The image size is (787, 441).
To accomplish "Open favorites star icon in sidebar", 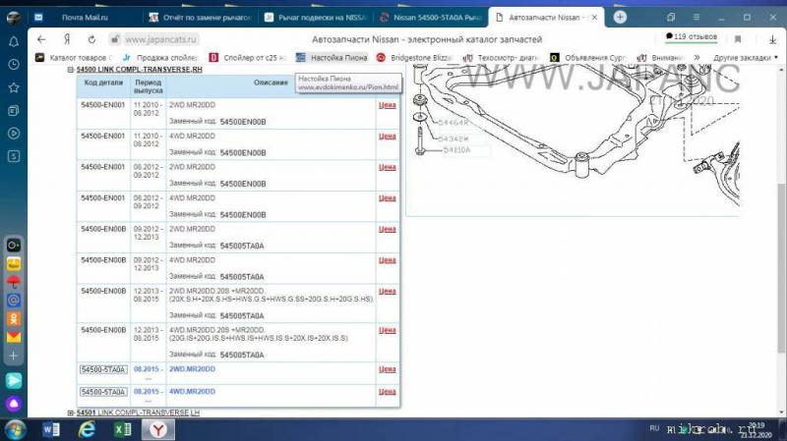I will 14,87.
